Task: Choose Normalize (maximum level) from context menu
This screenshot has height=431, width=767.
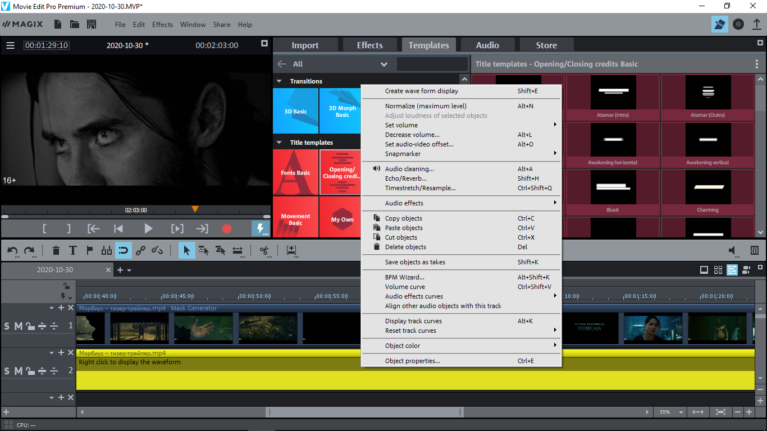Action: [425, 106]
